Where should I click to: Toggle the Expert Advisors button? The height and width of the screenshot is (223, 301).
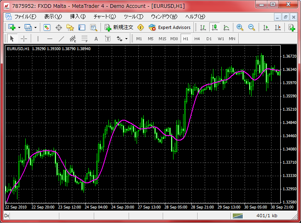click(x=169, y=27)
